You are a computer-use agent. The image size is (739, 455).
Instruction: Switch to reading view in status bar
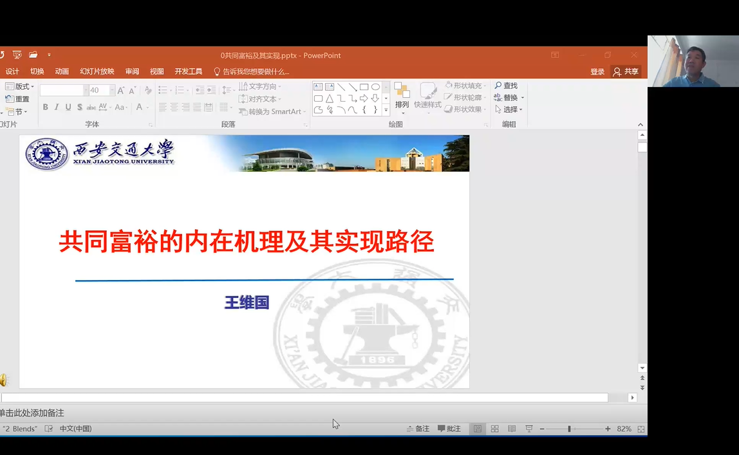[x=512, y=429]
